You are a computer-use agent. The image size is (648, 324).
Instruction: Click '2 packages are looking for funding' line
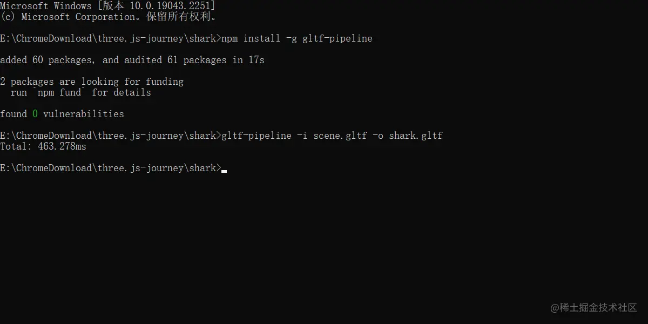(x=92, y=82)
